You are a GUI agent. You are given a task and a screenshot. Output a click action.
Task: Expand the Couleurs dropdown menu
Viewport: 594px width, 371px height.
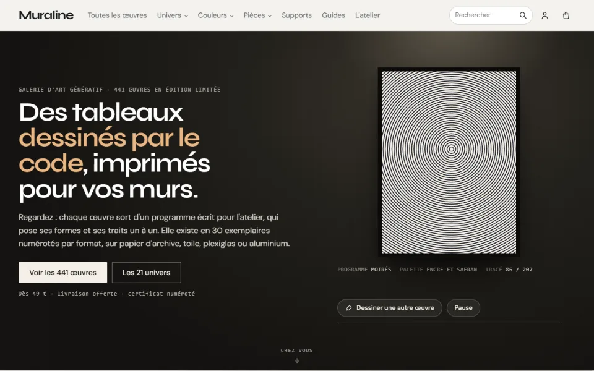click(215, 15)
